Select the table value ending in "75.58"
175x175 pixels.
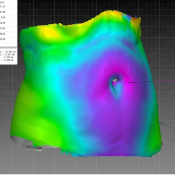(x=3, y=28)
